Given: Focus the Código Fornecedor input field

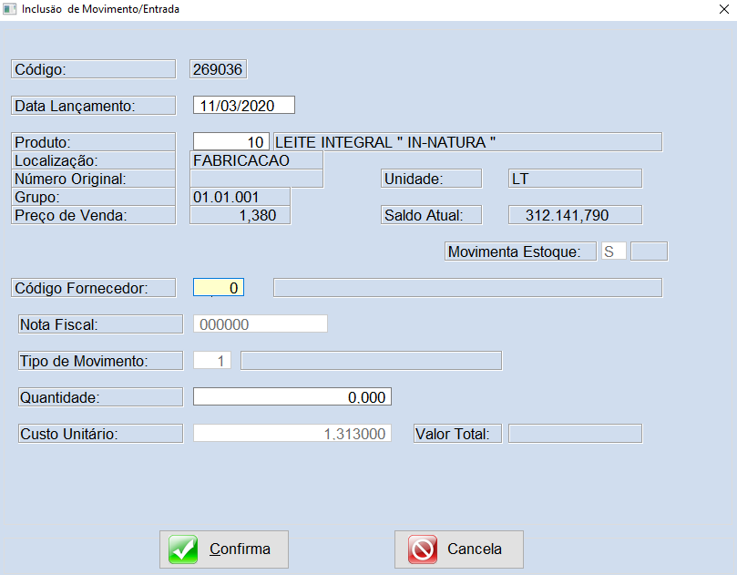Looking at the screenshot, I should (219, 288).
